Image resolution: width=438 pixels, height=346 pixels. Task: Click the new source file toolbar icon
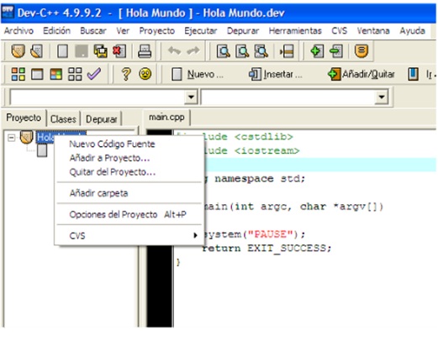(x=62, y=51)
